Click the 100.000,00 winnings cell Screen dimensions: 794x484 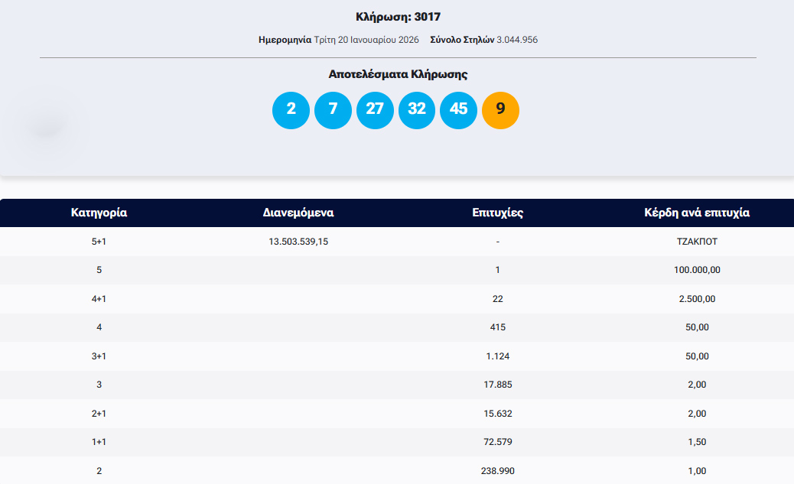pos(697,270)
